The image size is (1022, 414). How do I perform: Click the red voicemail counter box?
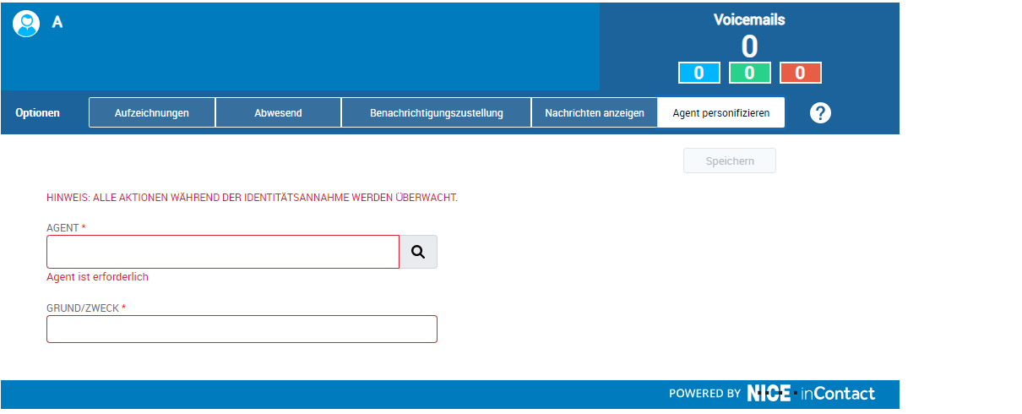pyautogui.click(x=800, y=73)
